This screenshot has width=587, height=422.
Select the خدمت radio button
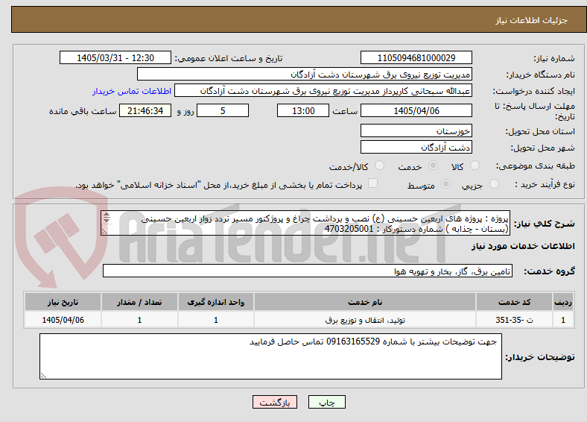click(x=433, y=166)
